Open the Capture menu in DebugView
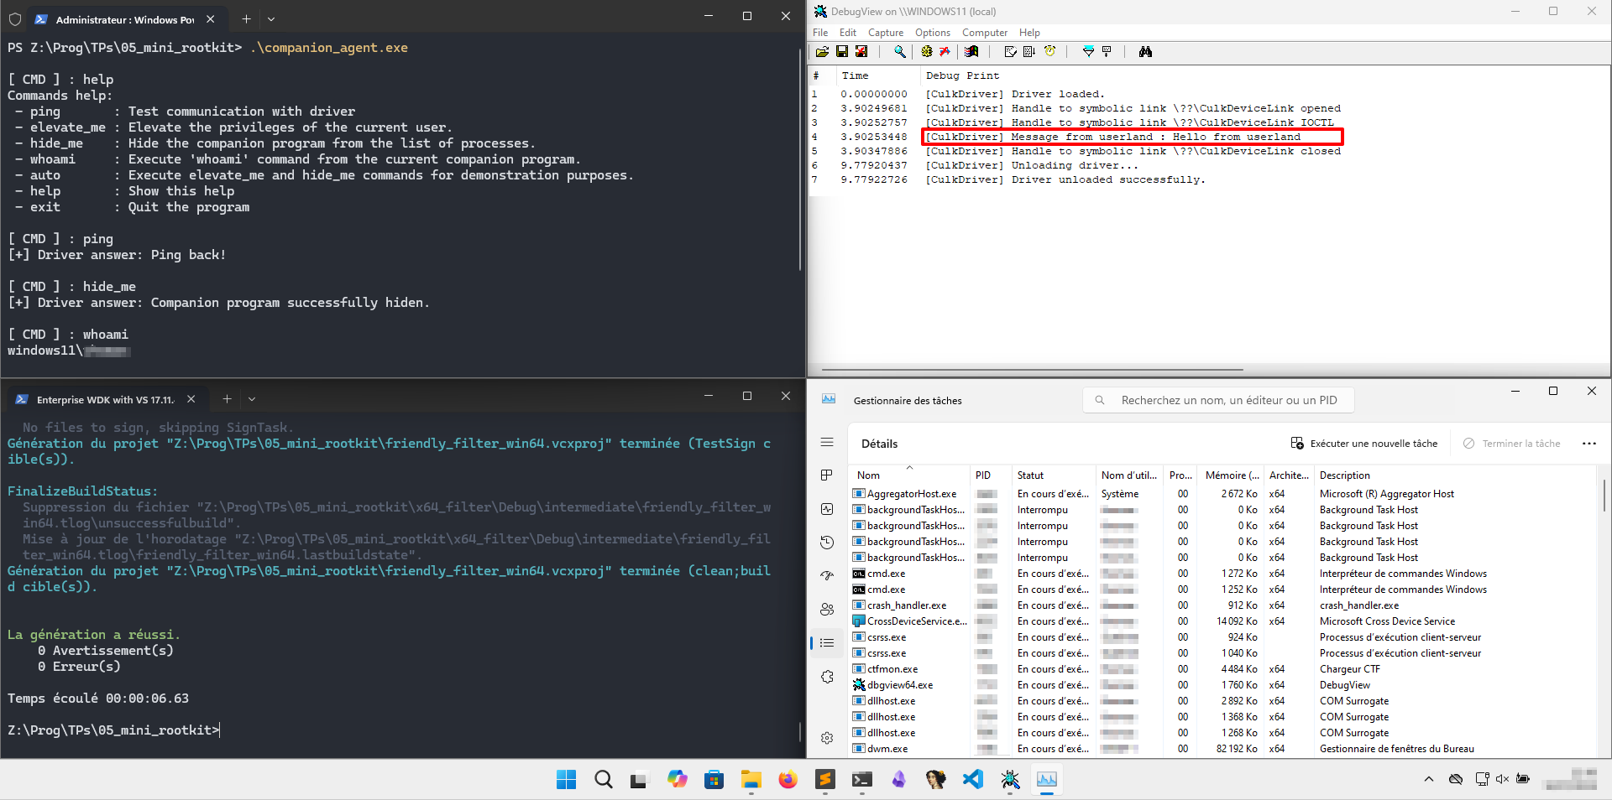This screenshot has height=800, width=1612. tap(886, 33)
